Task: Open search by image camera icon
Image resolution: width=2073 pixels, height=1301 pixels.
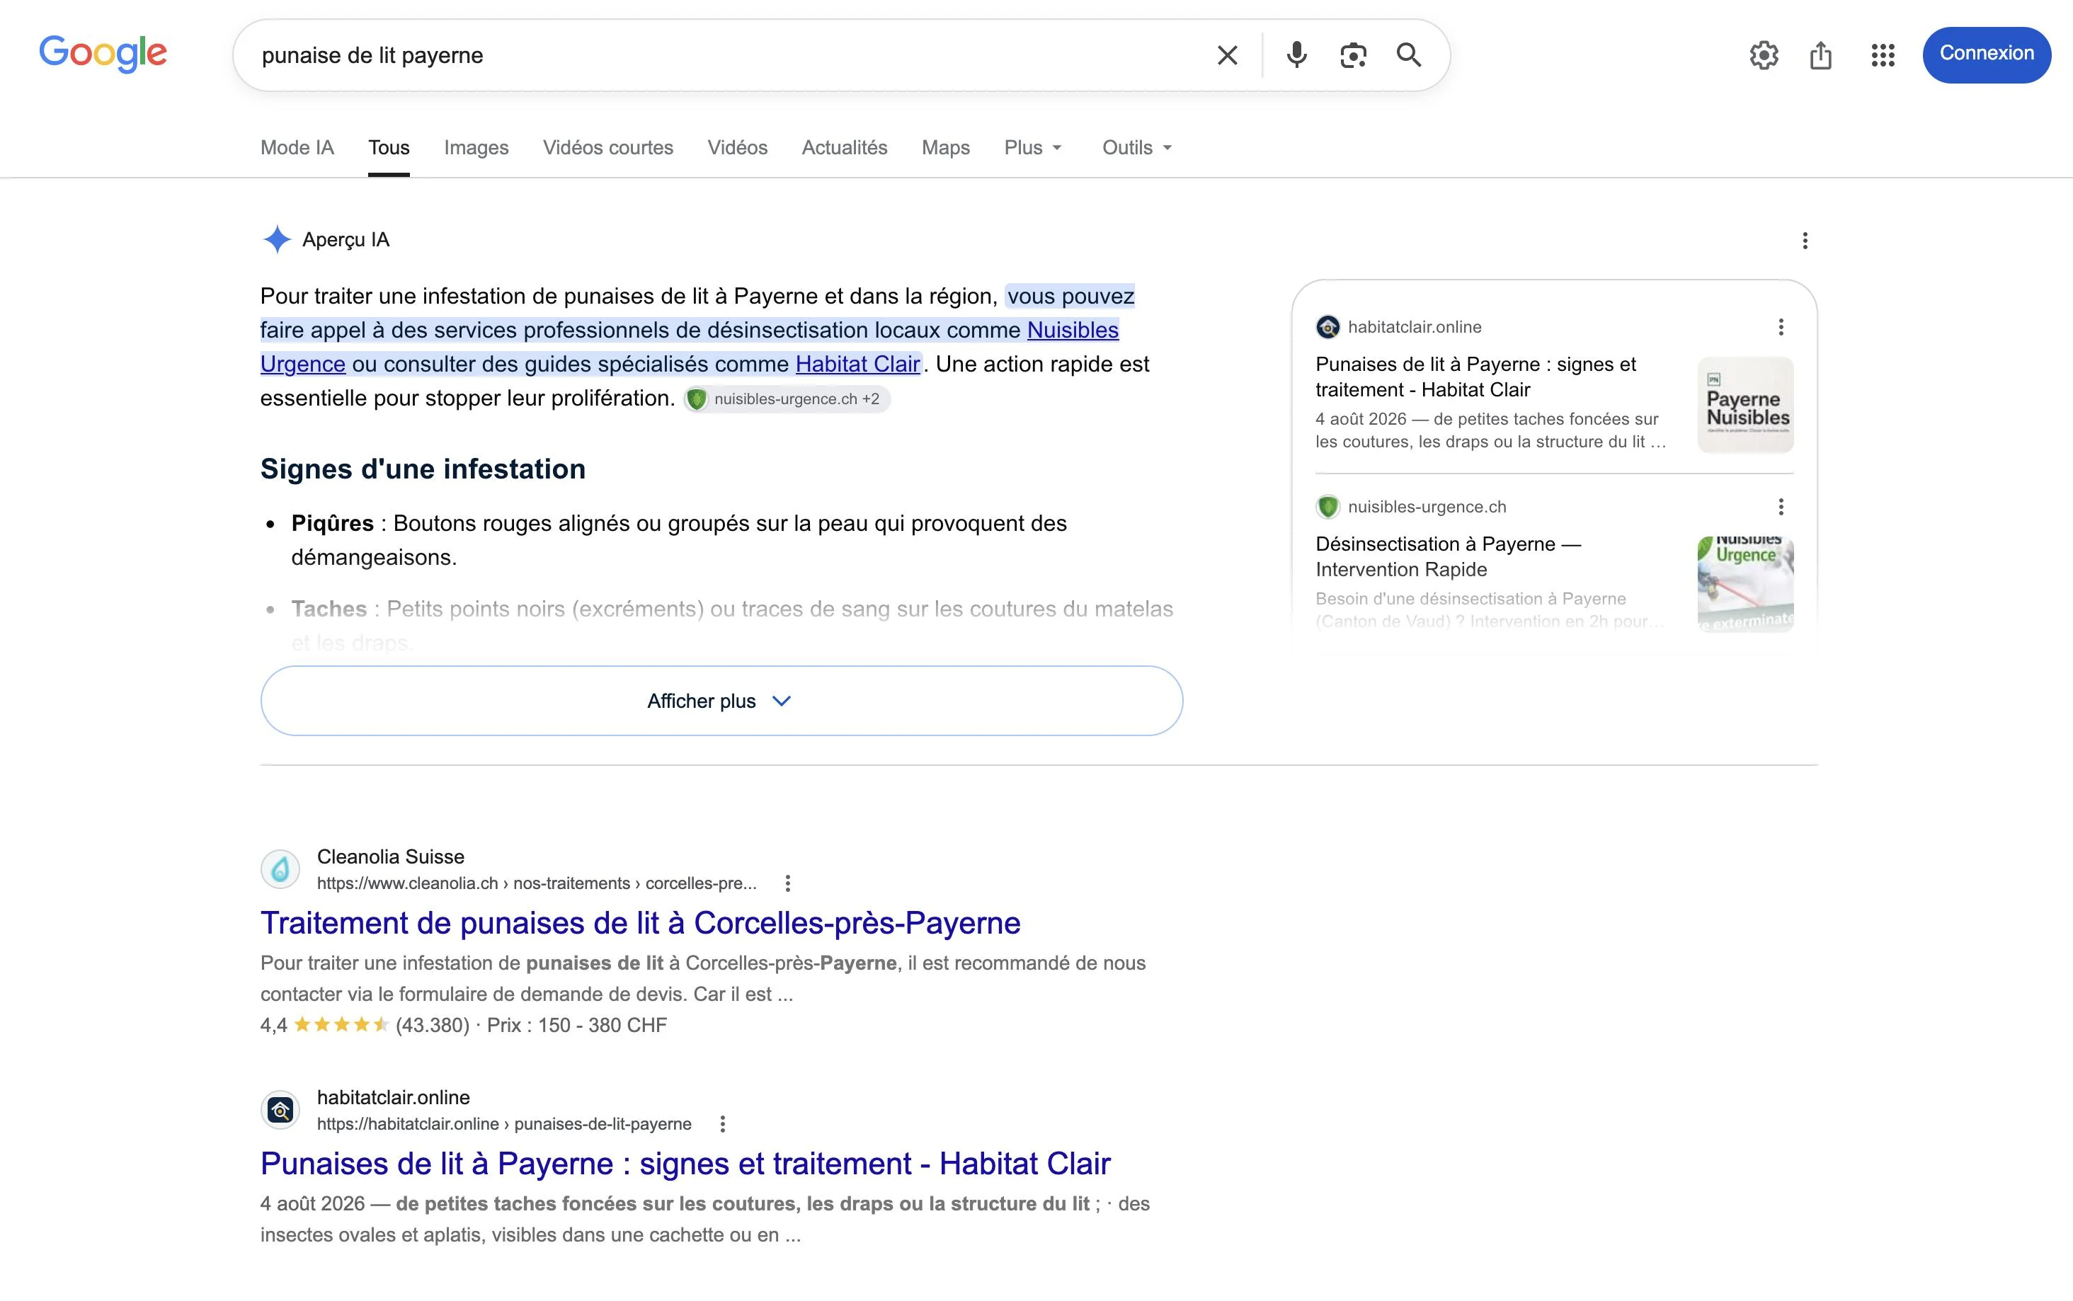Action: coord(1353,55)
